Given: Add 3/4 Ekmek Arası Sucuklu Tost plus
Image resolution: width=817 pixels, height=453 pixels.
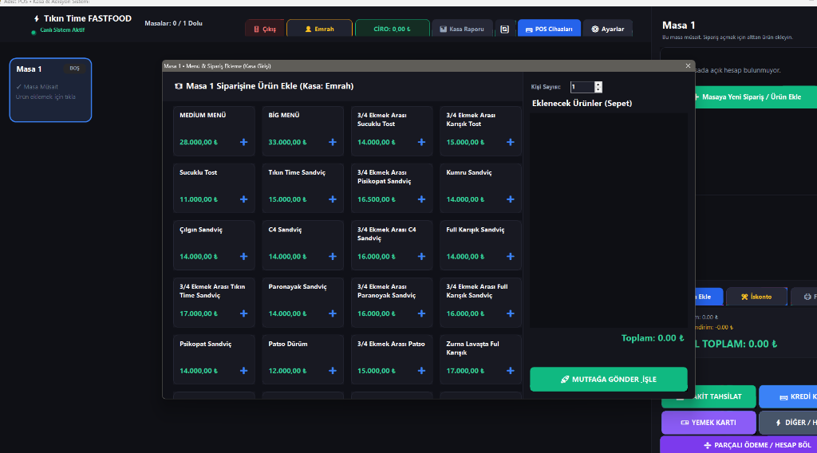Looking at the screenshot, I should pyautogui.click(x=421, y=142).
